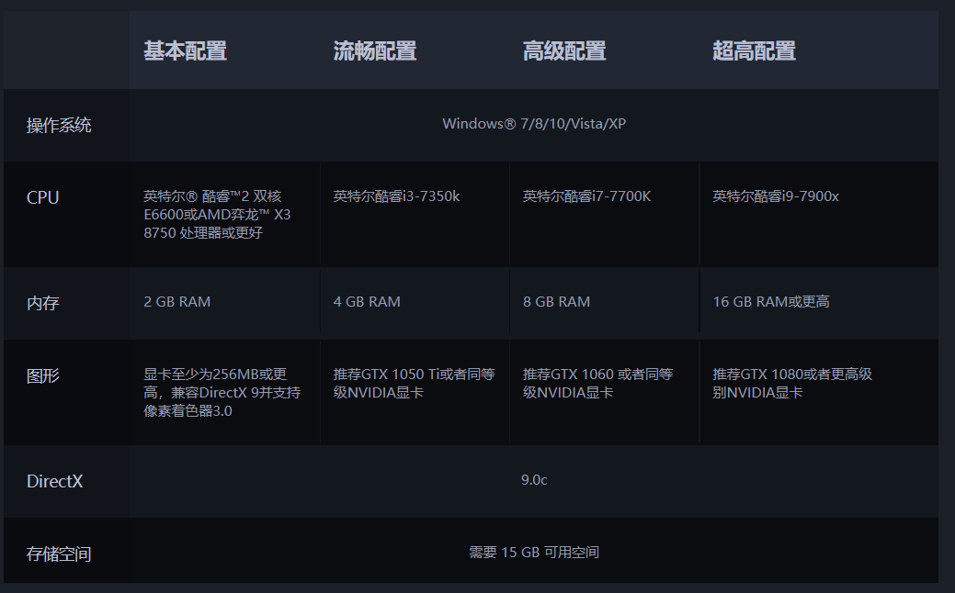Viewport: 955px width, 593px height.
Task: Click the 8 GB RAM cell
Action: 557,302
